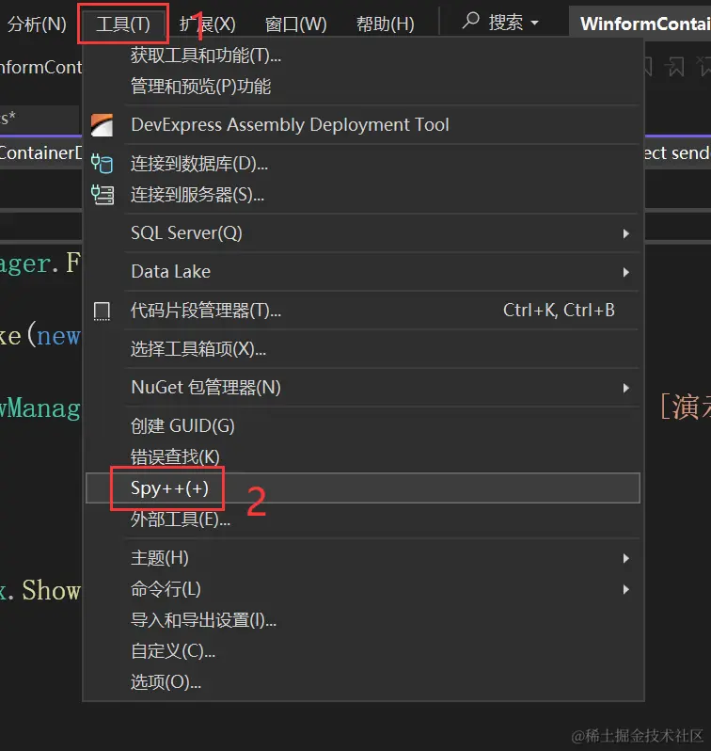Expand the SQL Server submenu arrow
The width and height of the screenshot is (711, 751).
pyautogui.click(x=625, y=233)
